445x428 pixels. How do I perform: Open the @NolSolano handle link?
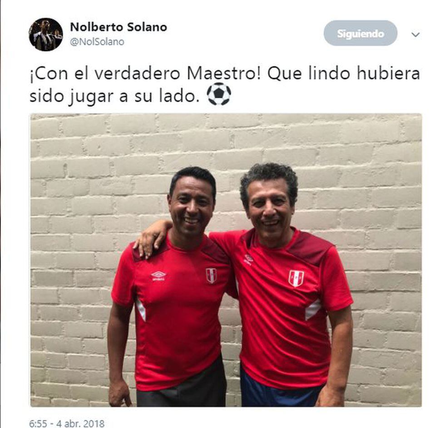pyautogui.click(x=97, y=42)
